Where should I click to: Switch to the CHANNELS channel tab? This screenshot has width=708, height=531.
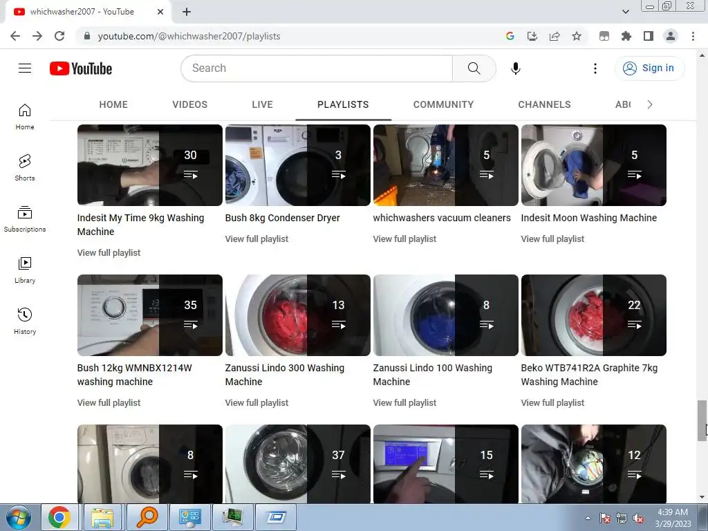545,105
